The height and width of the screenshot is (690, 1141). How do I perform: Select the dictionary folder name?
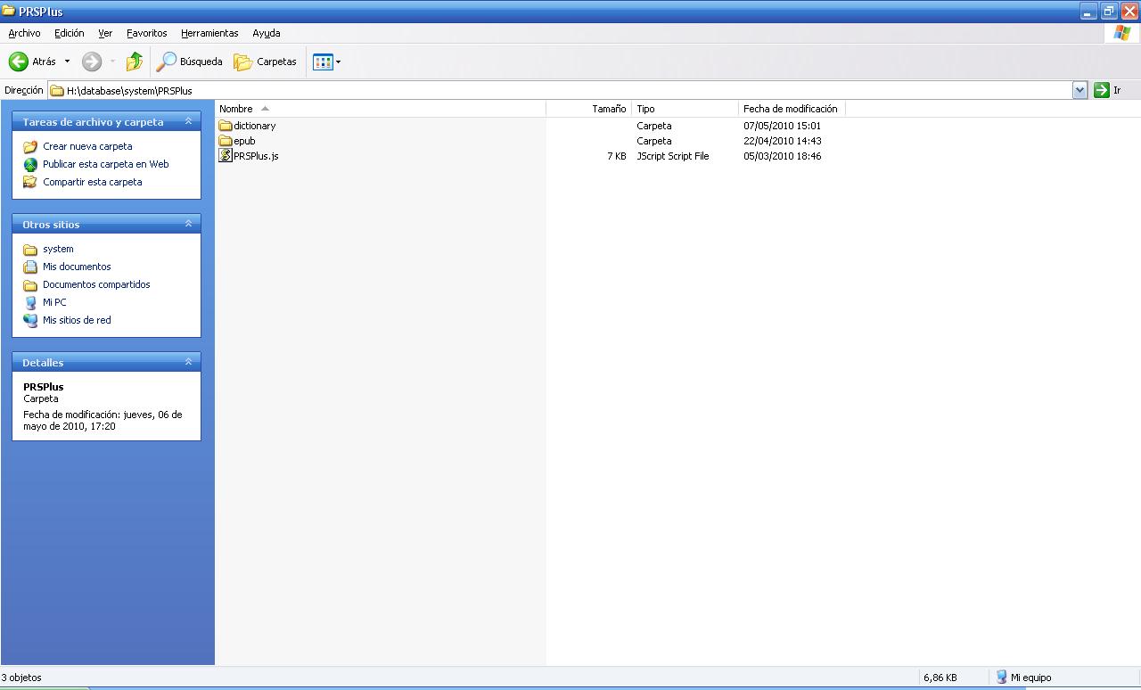[254, 126]
